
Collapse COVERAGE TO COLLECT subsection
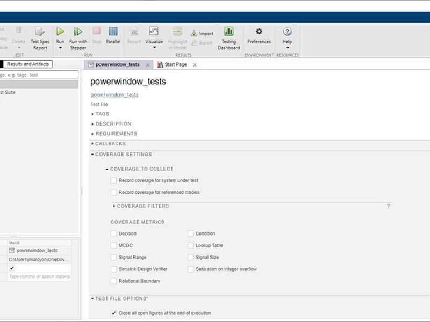[x=107, y=169]
